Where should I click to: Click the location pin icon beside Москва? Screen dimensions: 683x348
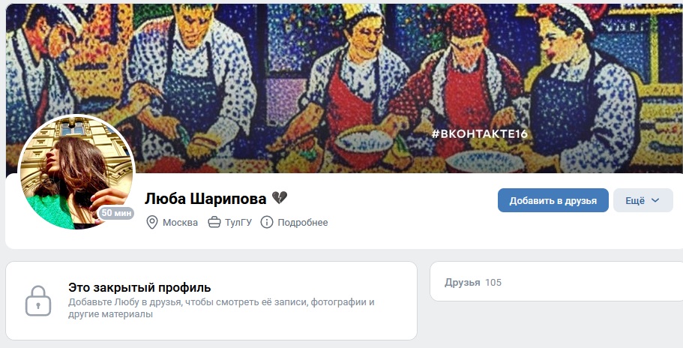[151, 223]
